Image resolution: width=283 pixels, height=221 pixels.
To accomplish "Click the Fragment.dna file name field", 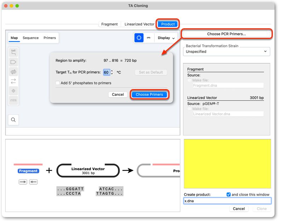I will point(228,85).
